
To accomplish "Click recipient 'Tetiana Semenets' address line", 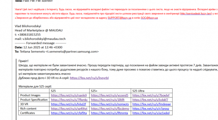I will coord(57,52).
